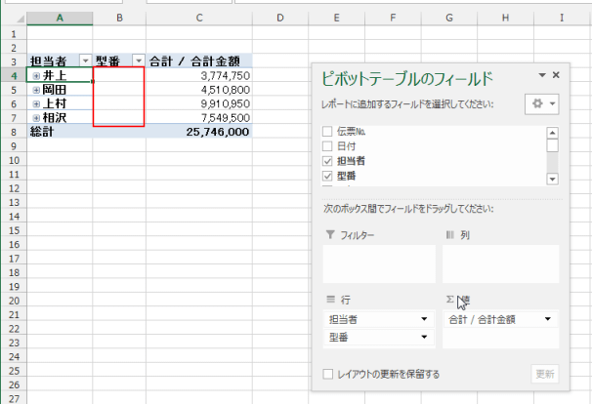Click the filter funnel icon in areas section

tap(329, 235)
